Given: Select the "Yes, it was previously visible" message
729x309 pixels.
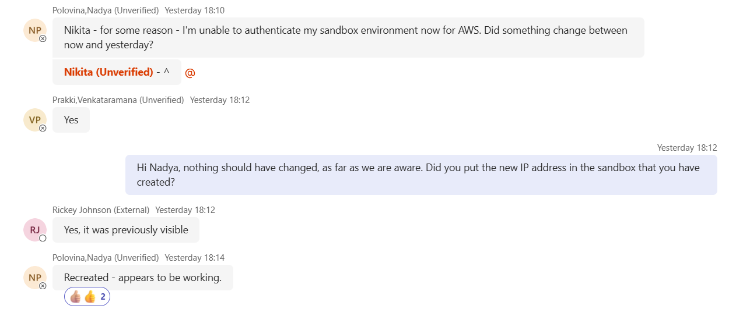Looking at the screenshot, I should click(x=126, y=230).
